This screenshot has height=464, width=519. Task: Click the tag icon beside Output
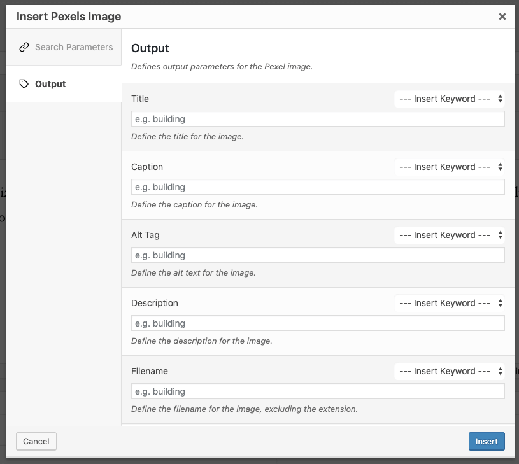click(x=24, y=84)
